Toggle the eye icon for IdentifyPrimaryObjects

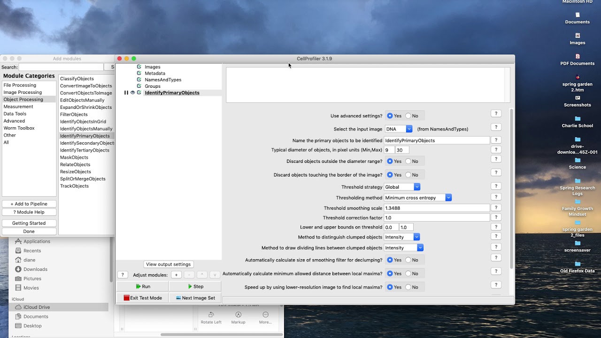132,92
